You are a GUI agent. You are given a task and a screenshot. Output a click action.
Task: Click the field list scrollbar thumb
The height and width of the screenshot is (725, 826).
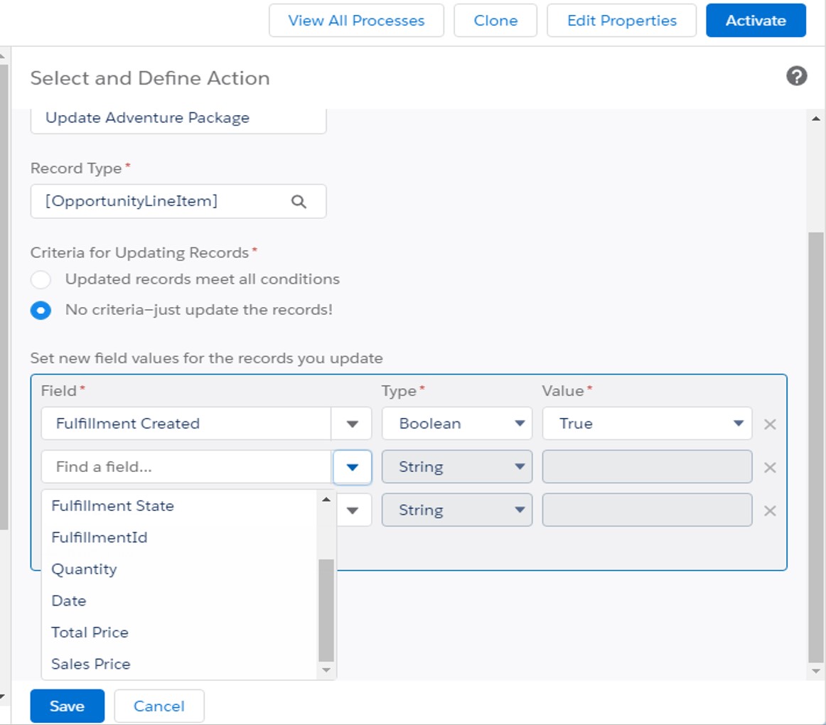326,610
